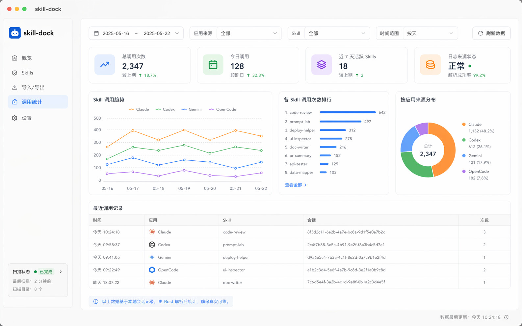
Task: Click the orange database icon for 日志来源状态
Action: click(x=430, y=65)
